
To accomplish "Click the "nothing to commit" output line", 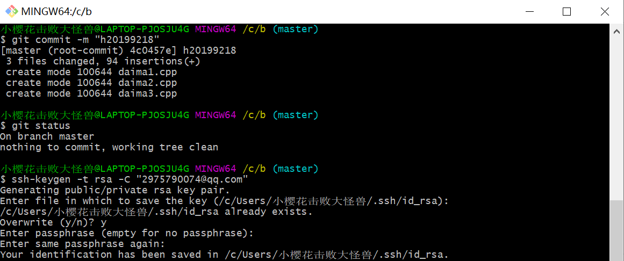I will (109, 147).
